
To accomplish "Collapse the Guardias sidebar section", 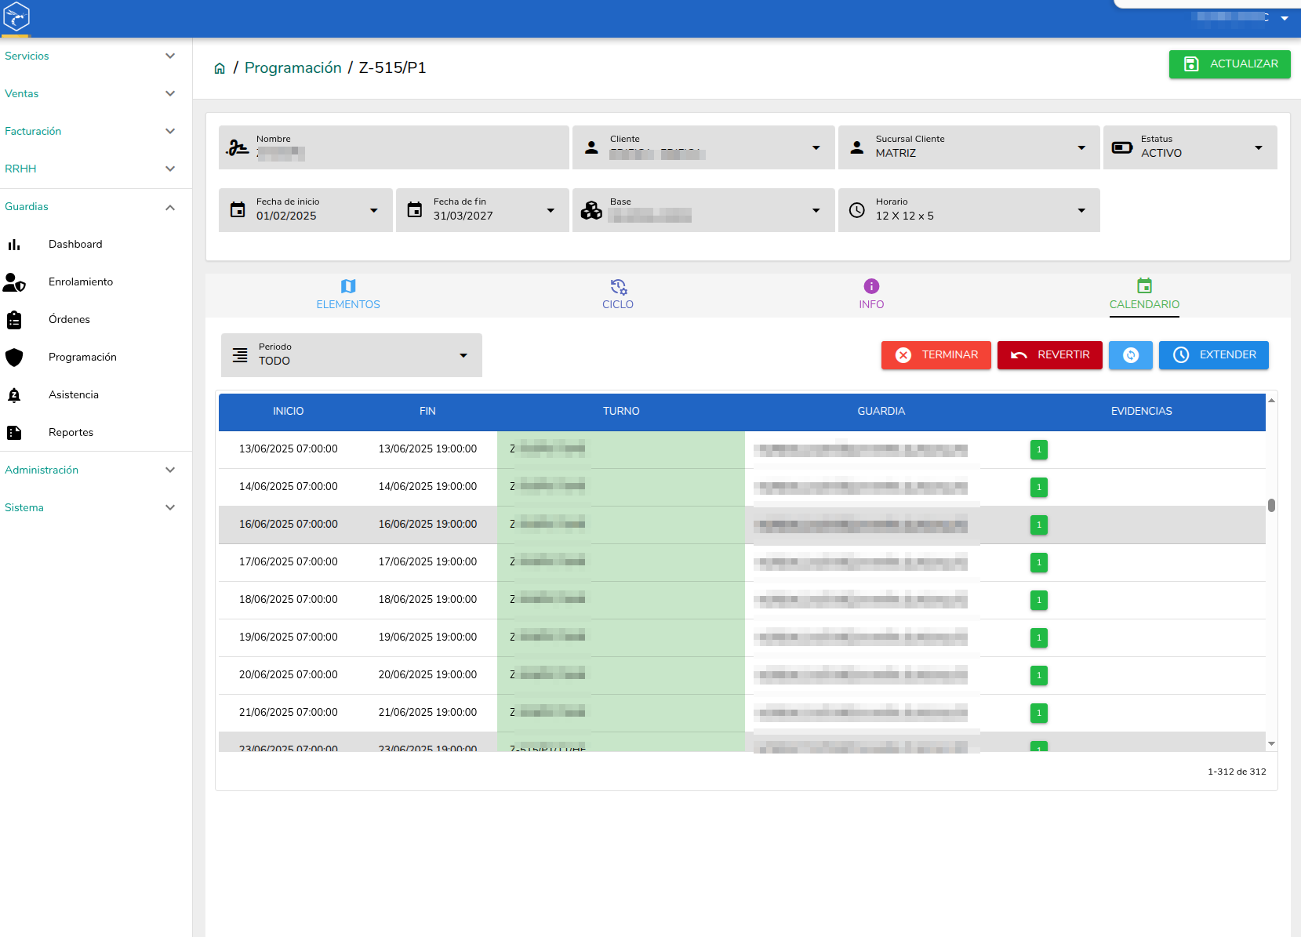I will [96, 207].
